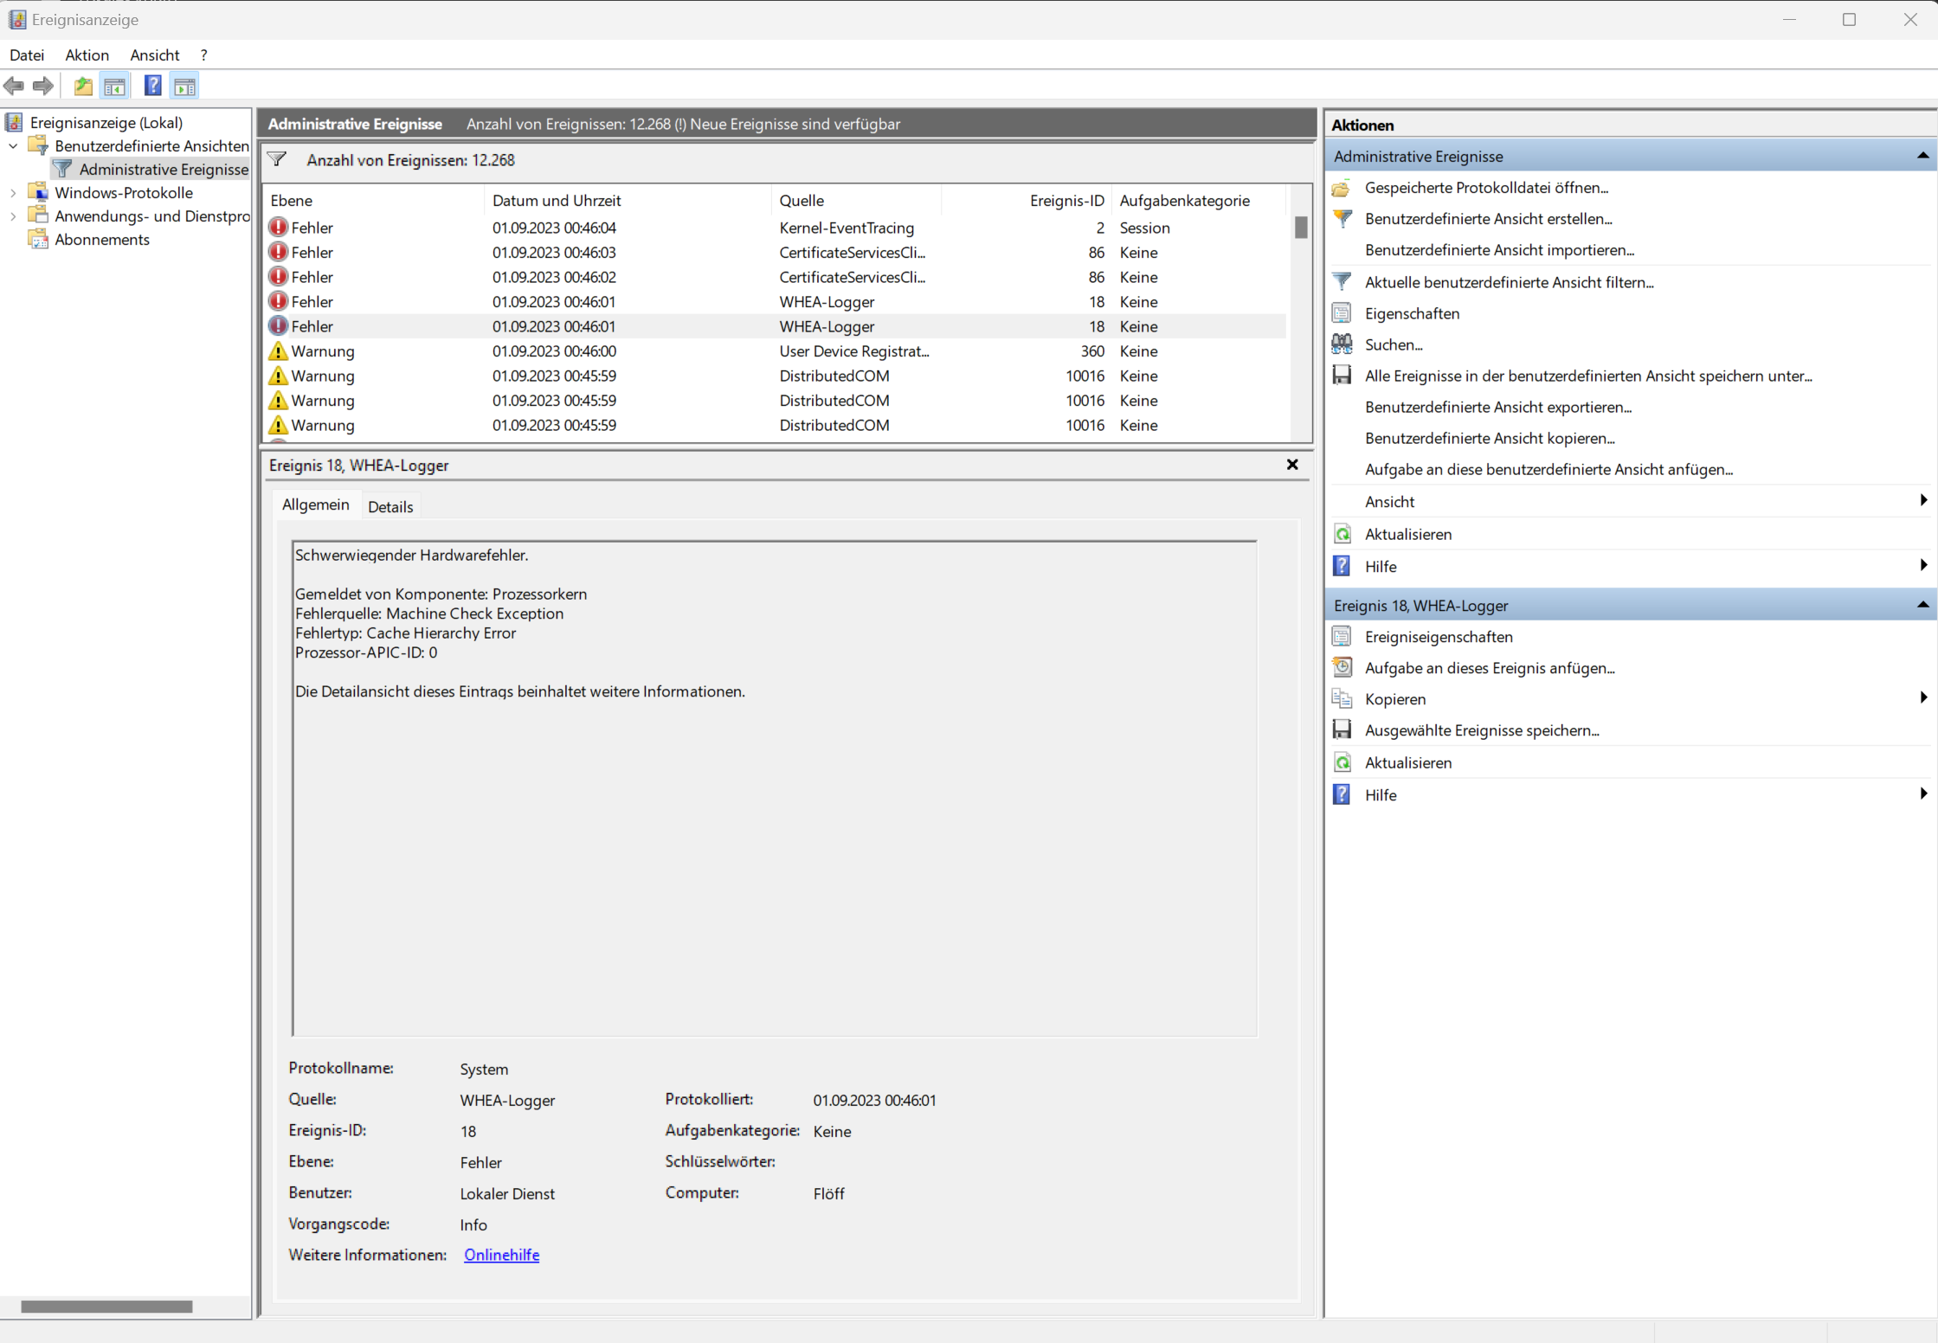Open the Kopieren submenu arrow

[x=1922, y=698]
